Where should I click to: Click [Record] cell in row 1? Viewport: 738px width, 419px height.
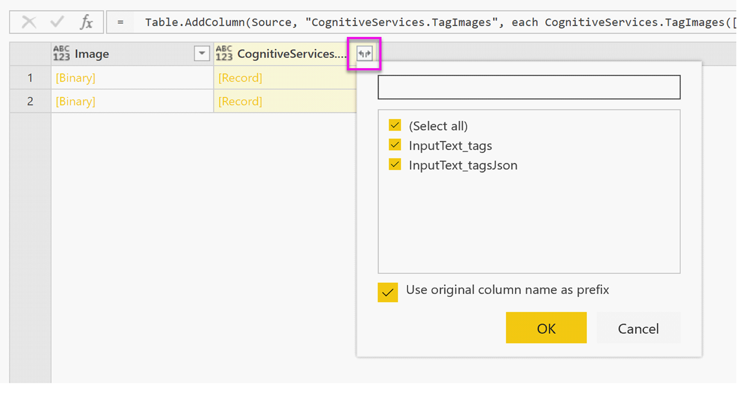pos(285,78)
